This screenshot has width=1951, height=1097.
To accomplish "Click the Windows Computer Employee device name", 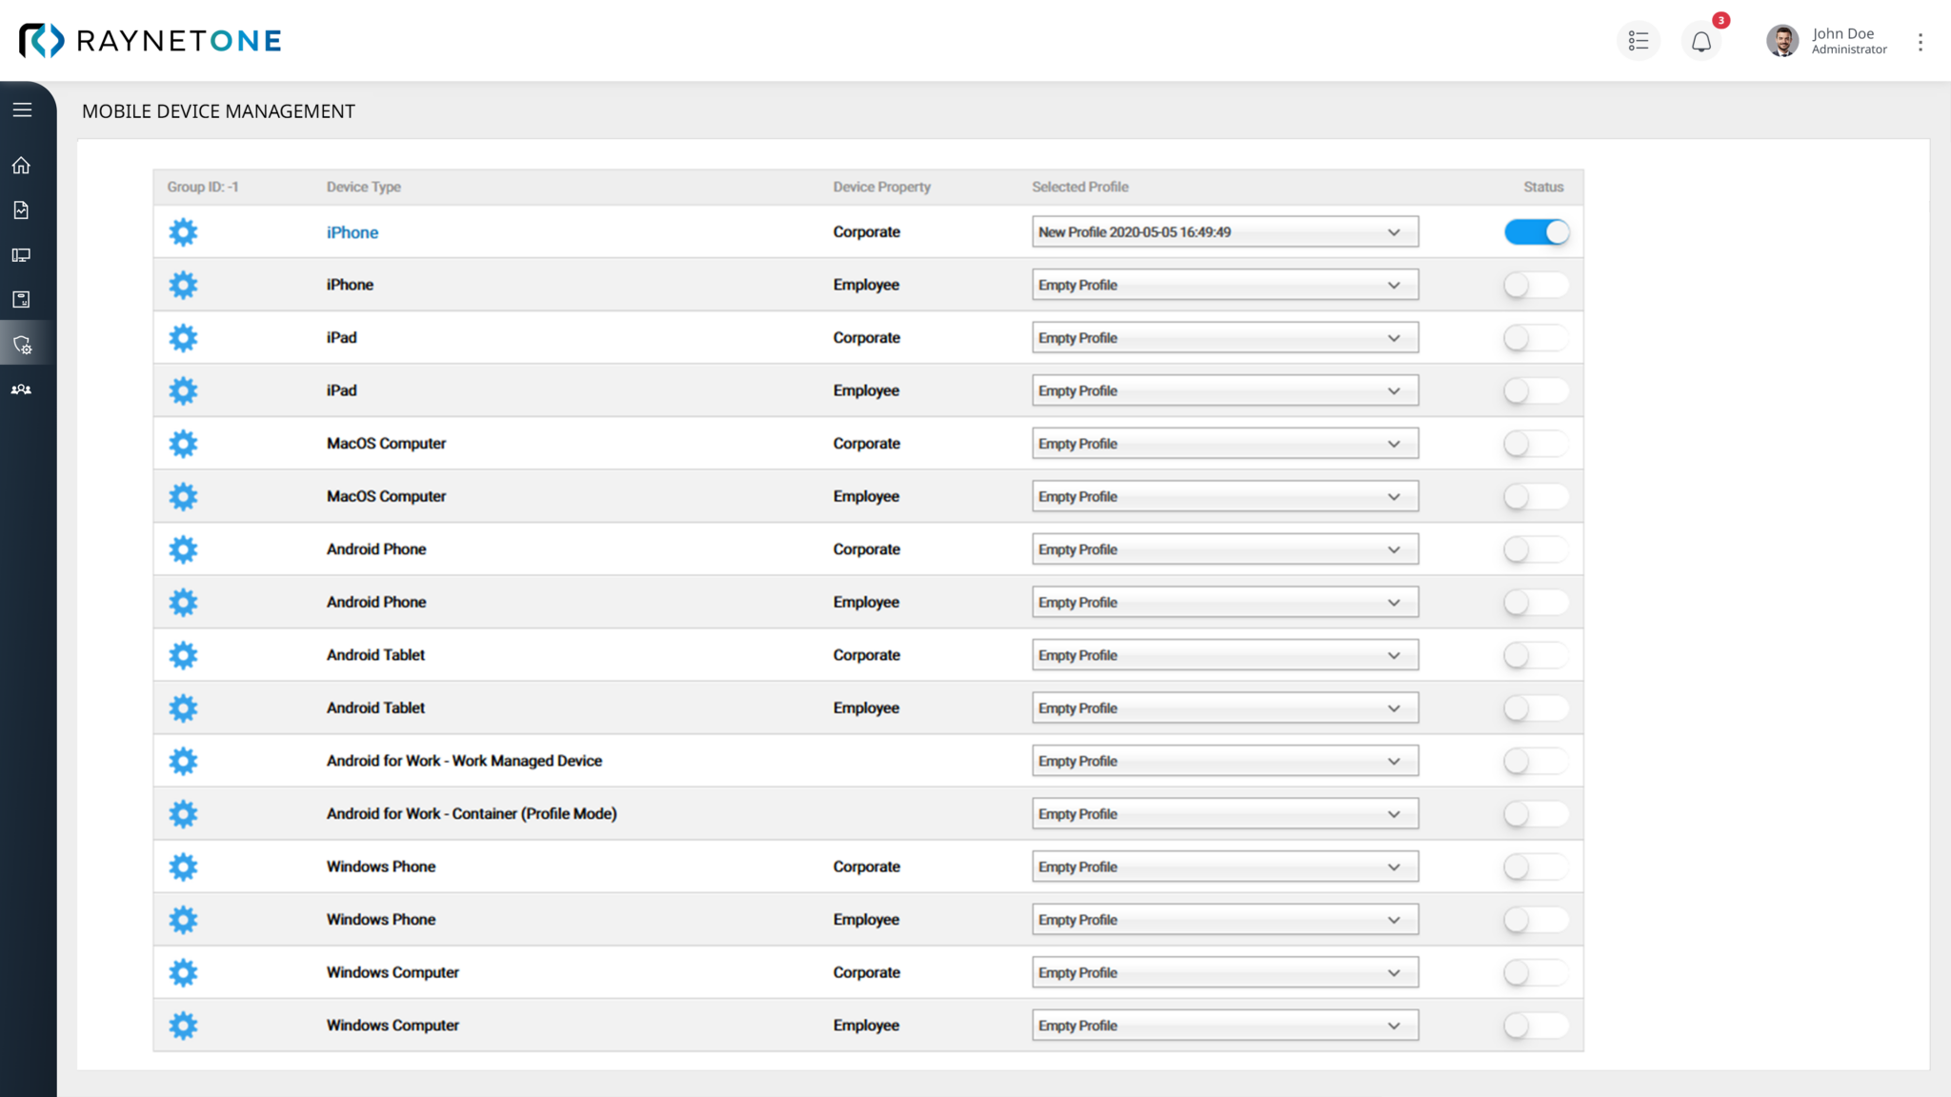I will pos(392,1026).
